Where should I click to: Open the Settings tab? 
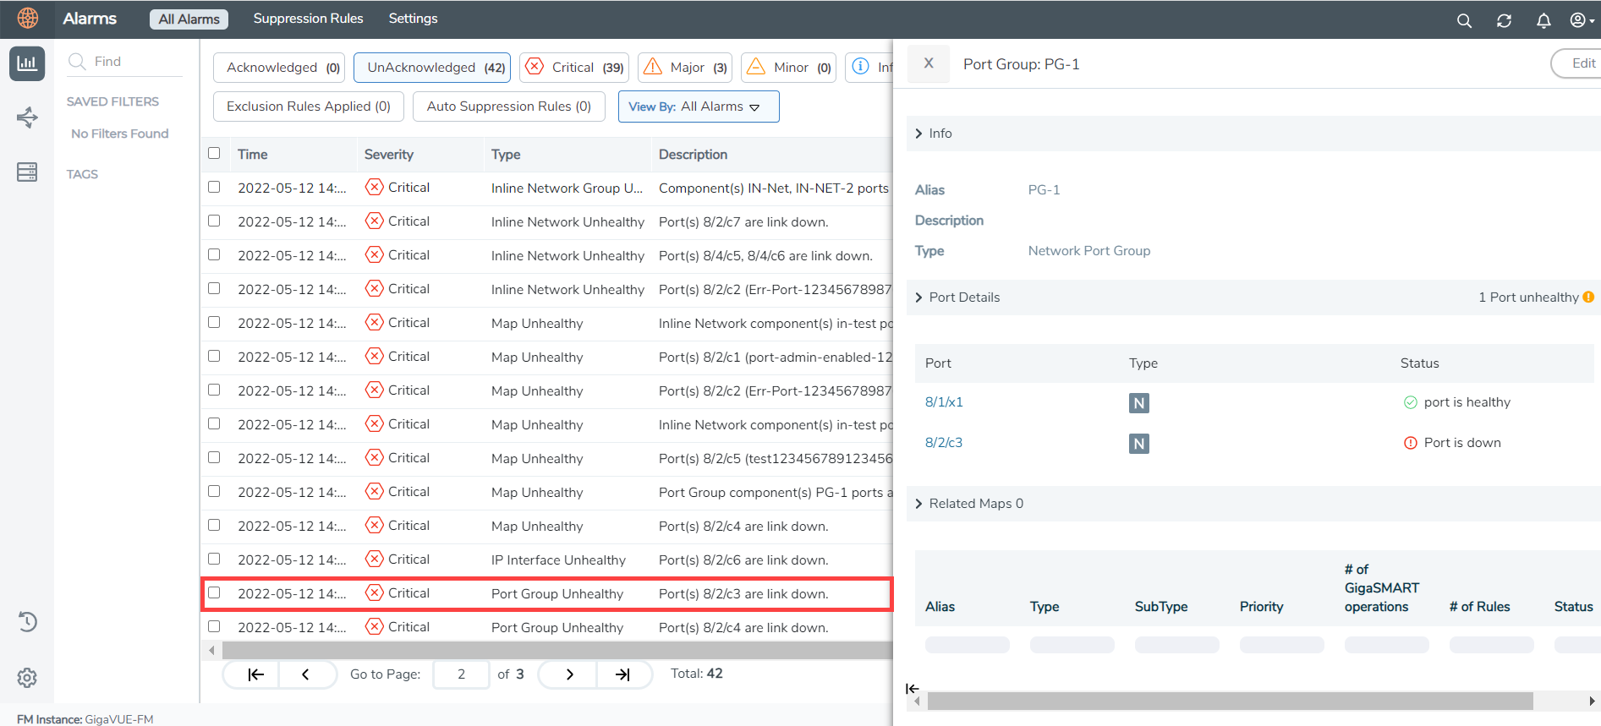(x=413, y=19)
